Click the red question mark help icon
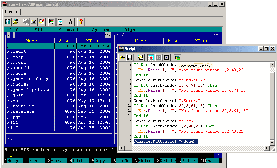 (81, 21)
